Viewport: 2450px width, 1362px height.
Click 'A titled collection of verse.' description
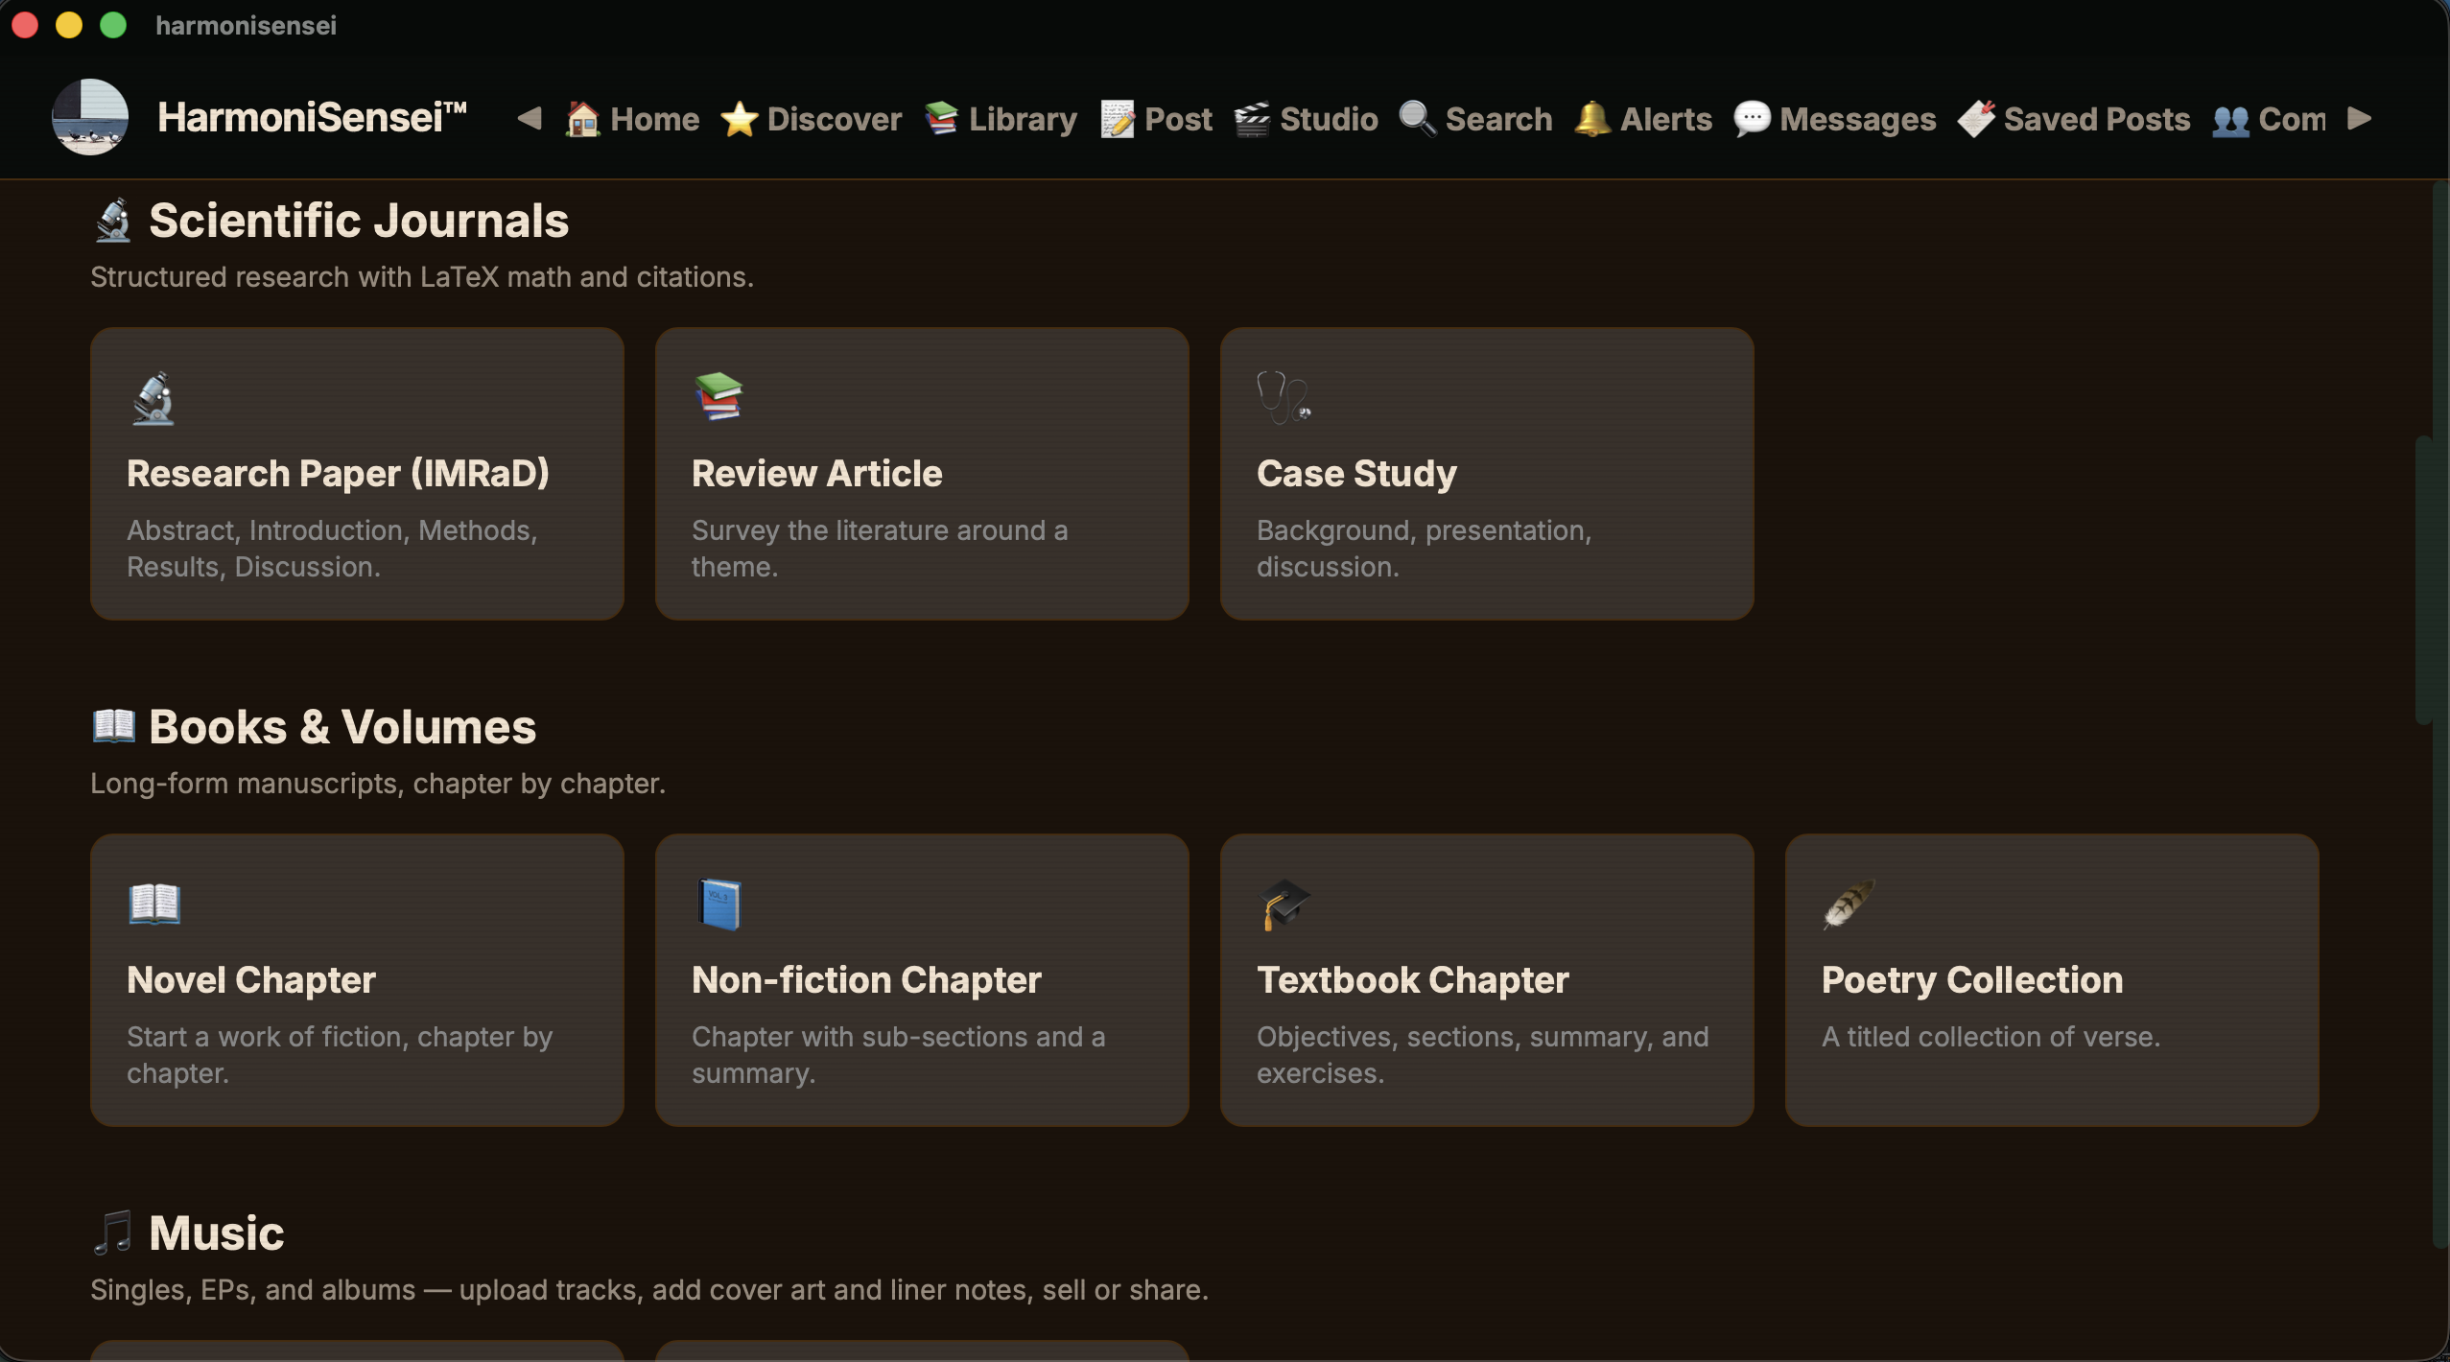point(1991,1037)
